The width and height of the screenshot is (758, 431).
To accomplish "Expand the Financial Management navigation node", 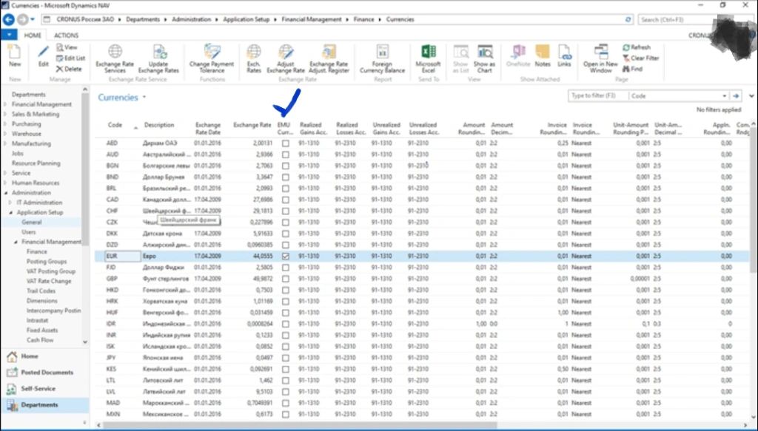I will tap(7, 105).
